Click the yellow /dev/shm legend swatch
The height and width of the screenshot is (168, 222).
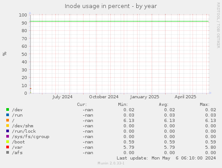pyautogui.click(x=8, y=126)
